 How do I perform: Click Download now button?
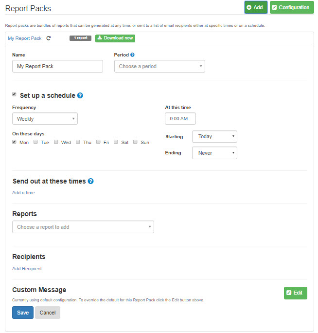(x=115, y=38)
